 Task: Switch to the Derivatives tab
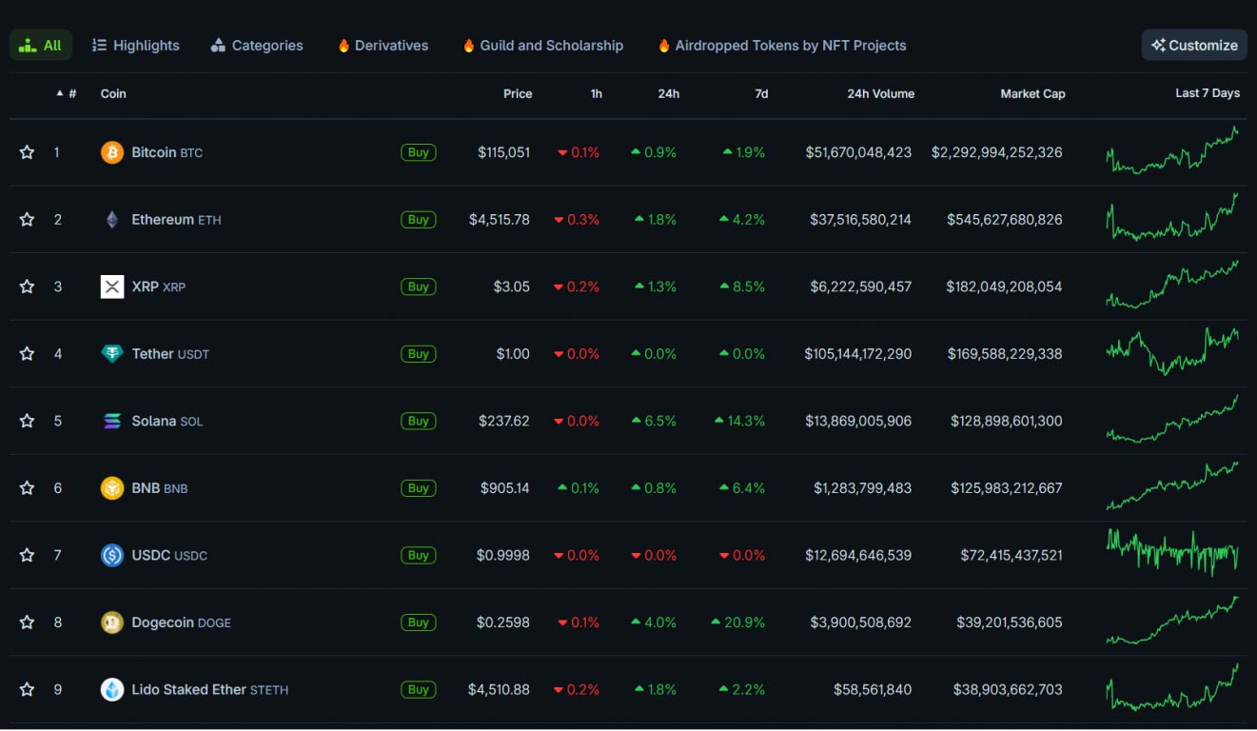[383, 45]
